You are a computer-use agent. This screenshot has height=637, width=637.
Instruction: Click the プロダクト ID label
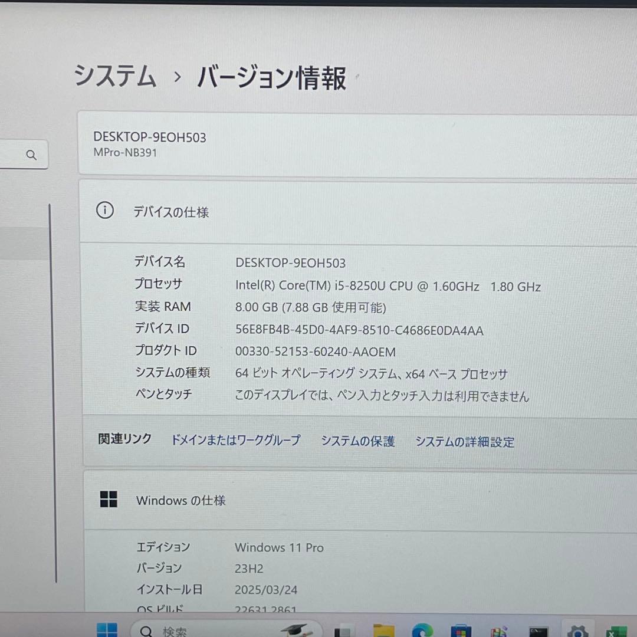click(166, 350)
